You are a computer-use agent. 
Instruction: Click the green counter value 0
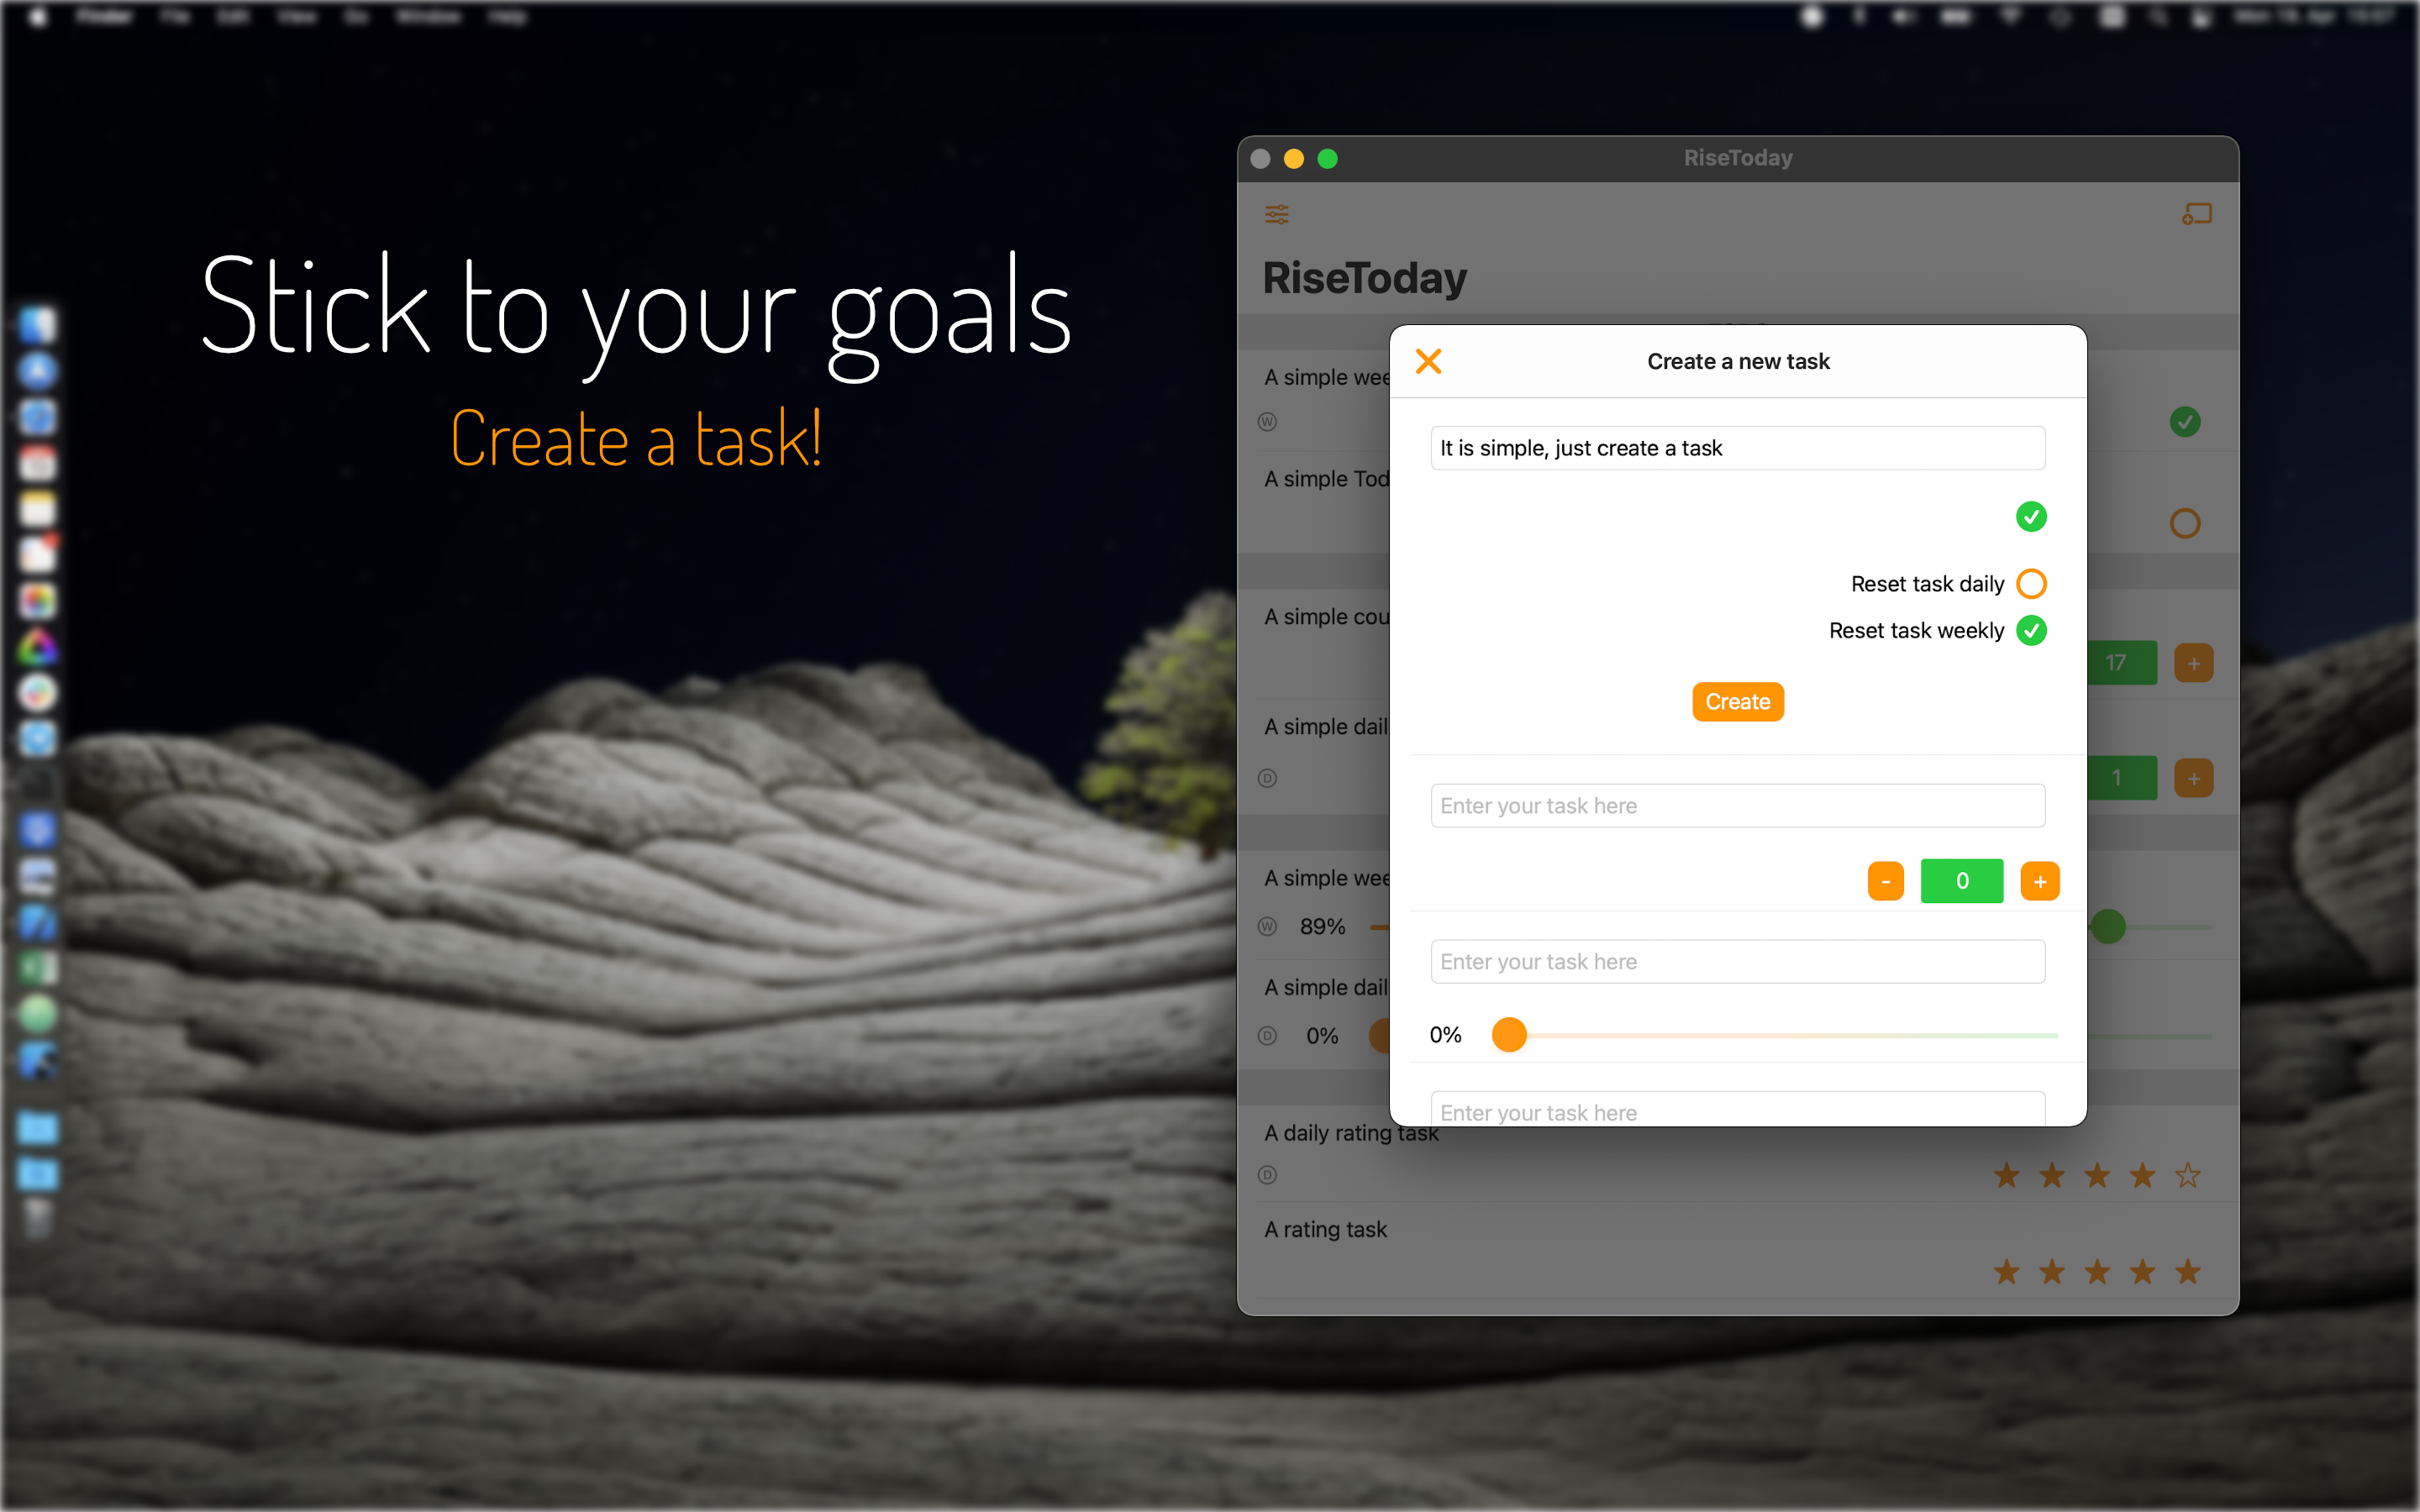pos(1962,881)
